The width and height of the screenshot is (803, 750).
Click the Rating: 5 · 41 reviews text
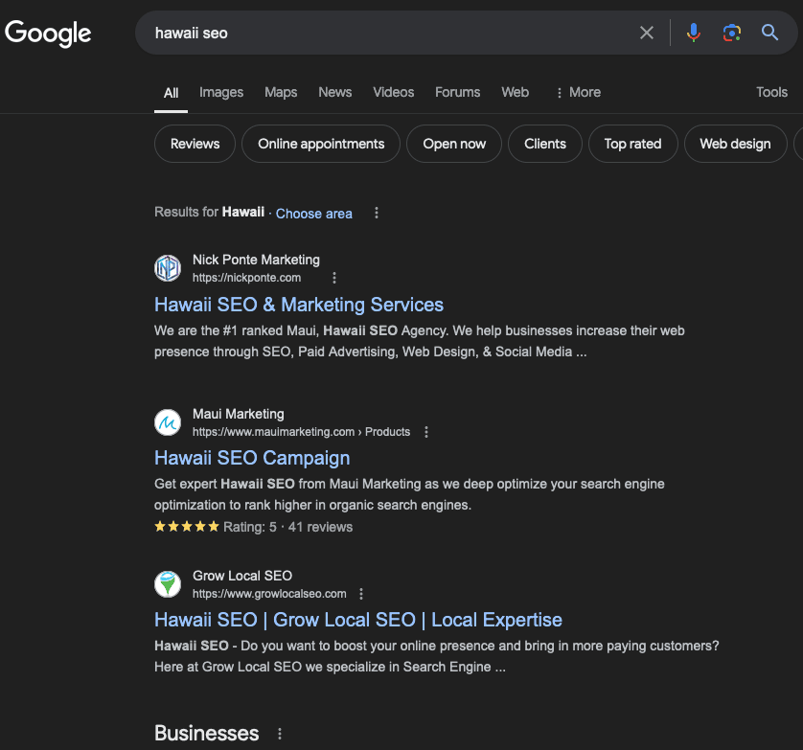coord(287,527)
